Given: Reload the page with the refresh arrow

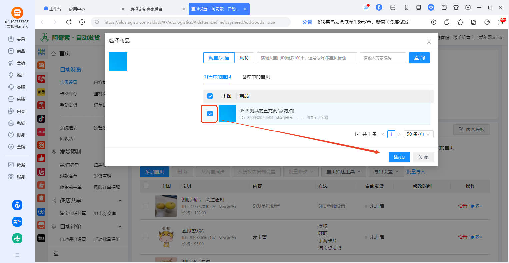Looking at the screenshot, I should [x=69, y=22].
